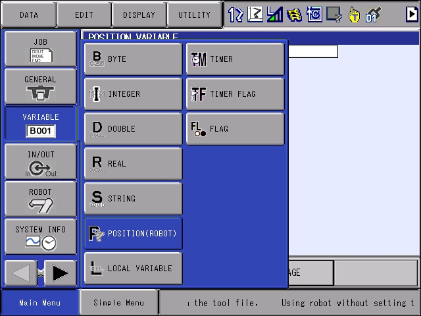Click the partially hidden PAGE button
The width and height of the screenshot is (421, 316).
311,273
